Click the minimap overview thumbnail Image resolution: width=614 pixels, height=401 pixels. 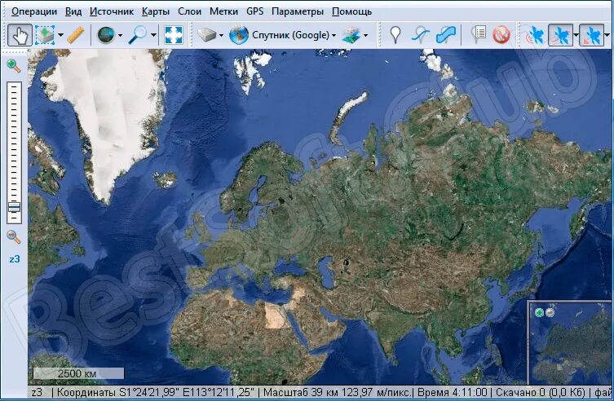pos(569,342)
